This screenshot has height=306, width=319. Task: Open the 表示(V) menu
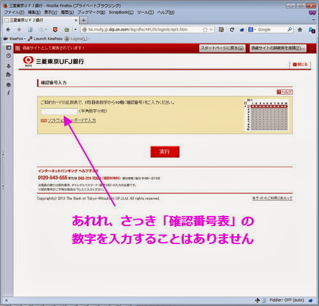tap(50, 12)
